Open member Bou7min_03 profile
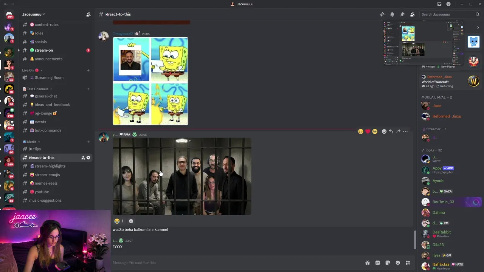This screenshot has width=484, height=272. click(451, 202)
